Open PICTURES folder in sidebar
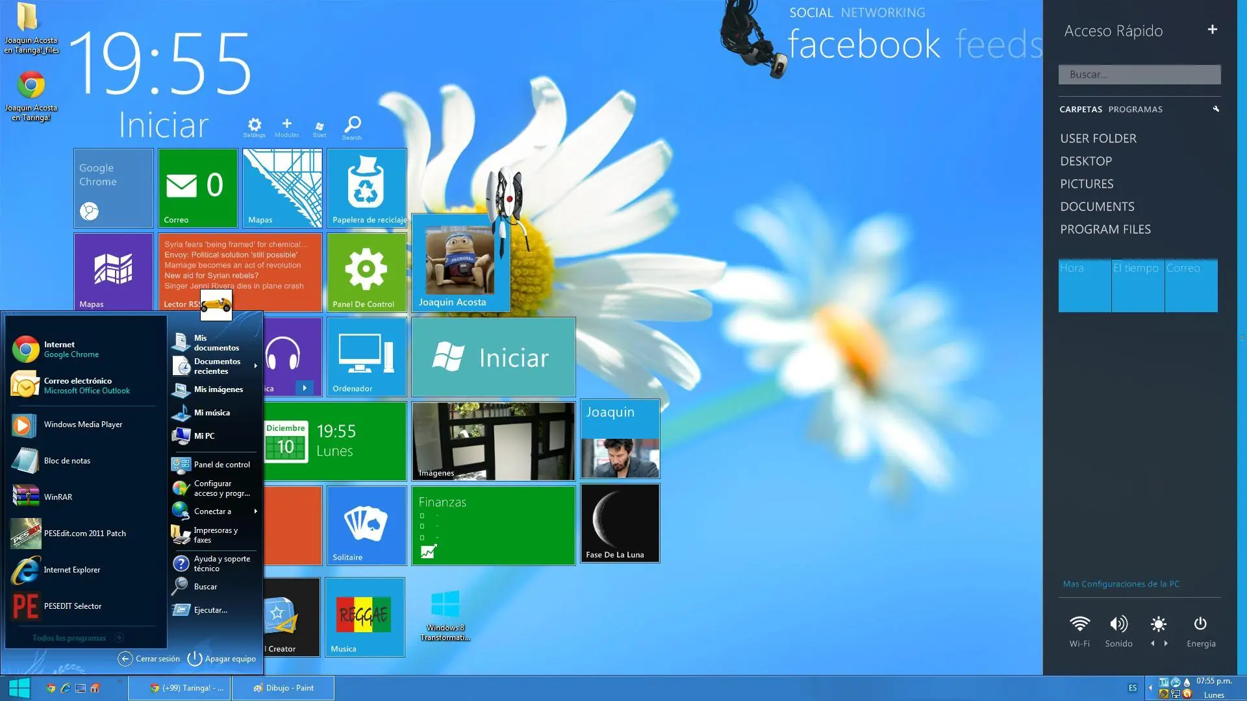 1087,184
